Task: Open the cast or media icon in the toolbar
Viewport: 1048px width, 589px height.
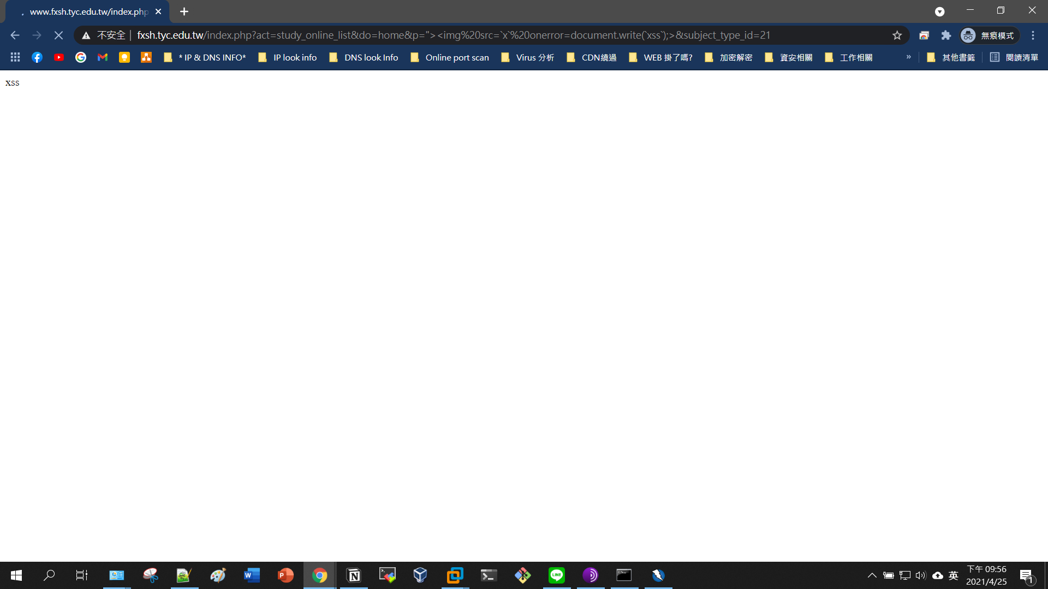Action: [924, 35]
